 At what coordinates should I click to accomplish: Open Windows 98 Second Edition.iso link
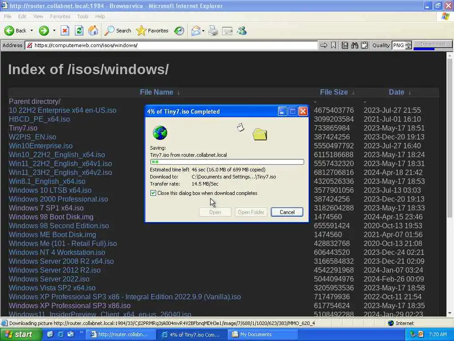point(59,226)
